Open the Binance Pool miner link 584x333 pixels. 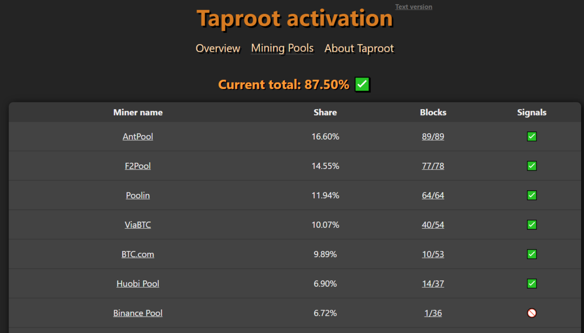138,313
